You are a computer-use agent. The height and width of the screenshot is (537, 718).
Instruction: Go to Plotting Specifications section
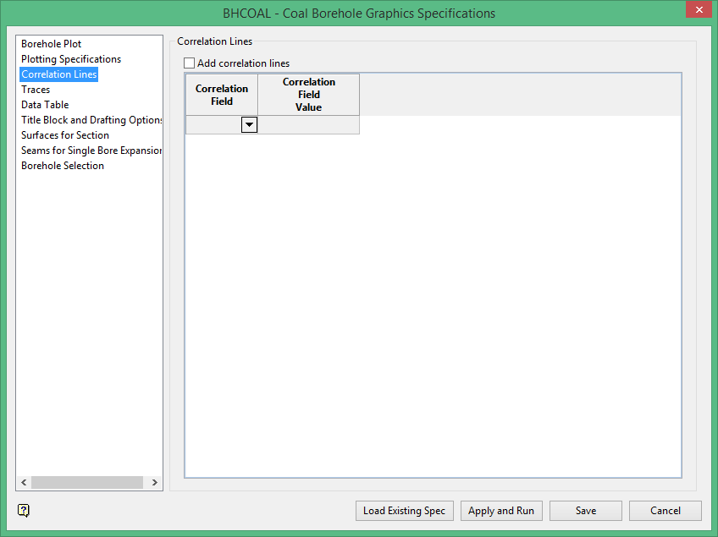tap(71, 59)
